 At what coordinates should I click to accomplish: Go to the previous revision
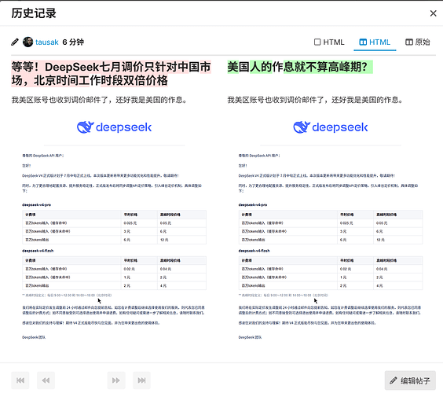click(46, 380)
